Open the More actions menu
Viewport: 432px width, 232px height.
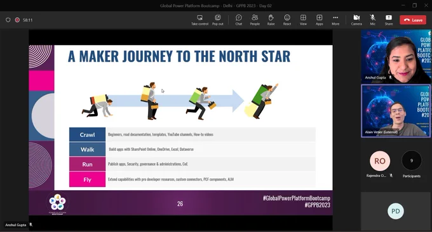point(335,20)
